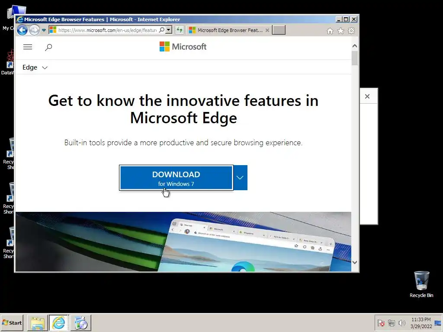Click the Edge browser hero image
443x332 pixels.
point(183,242)
